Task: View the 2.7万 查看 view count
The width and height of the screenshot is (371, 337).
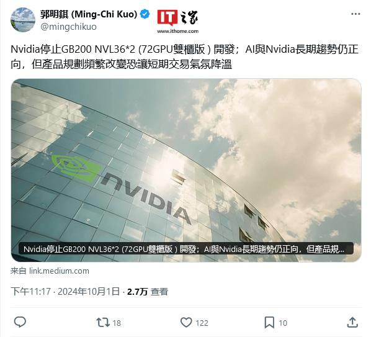Action: tap(148, 292)
